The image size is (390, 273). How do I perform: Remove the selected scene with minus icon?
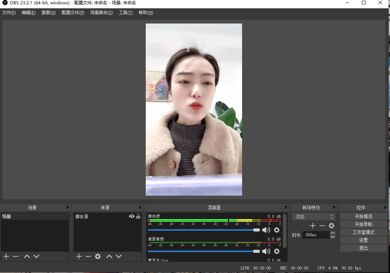point(16,256)
